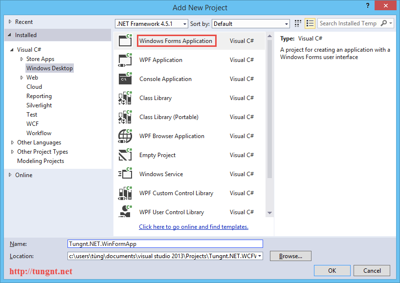Image resolution: width=400 pixels, height=283 pixels.
Task: Close the Add New Project dialog
Action: coord(385,5)
